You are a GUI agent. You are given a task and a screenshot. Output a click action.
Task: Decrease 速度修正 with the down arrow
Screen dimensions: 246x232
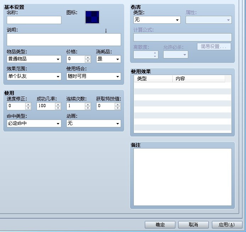(x=28, y=108)
